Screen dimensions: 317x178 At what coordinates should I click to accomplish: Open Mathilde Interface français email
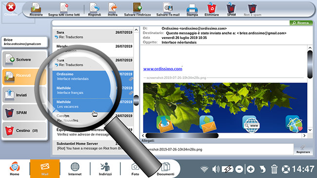pos(93,91)
